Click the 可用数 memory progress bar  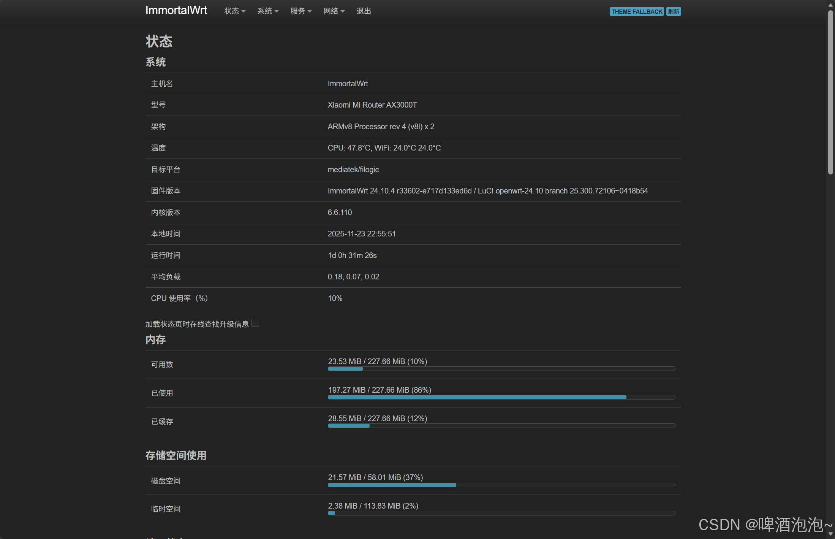click(x=501, y=369)
